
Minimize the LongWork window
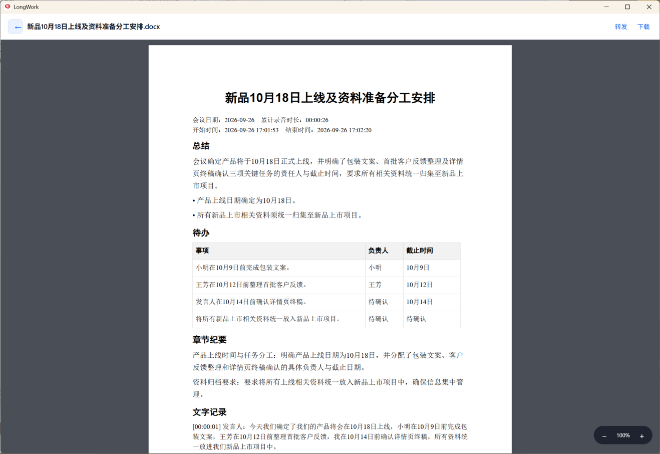[606, 7]
